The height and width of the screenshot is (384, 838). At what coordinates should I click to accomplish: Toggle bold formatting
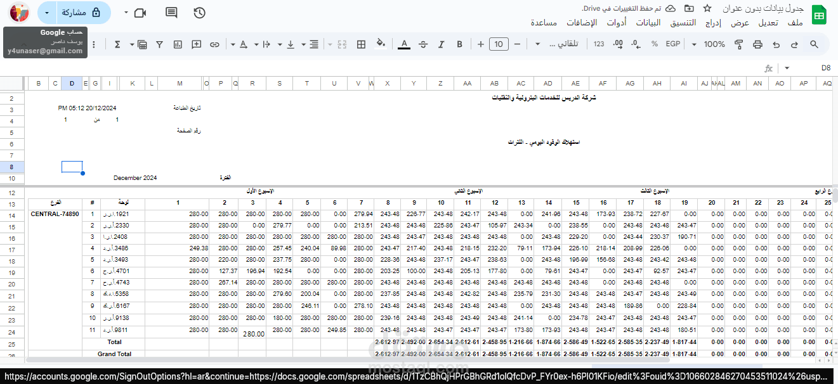459,44
